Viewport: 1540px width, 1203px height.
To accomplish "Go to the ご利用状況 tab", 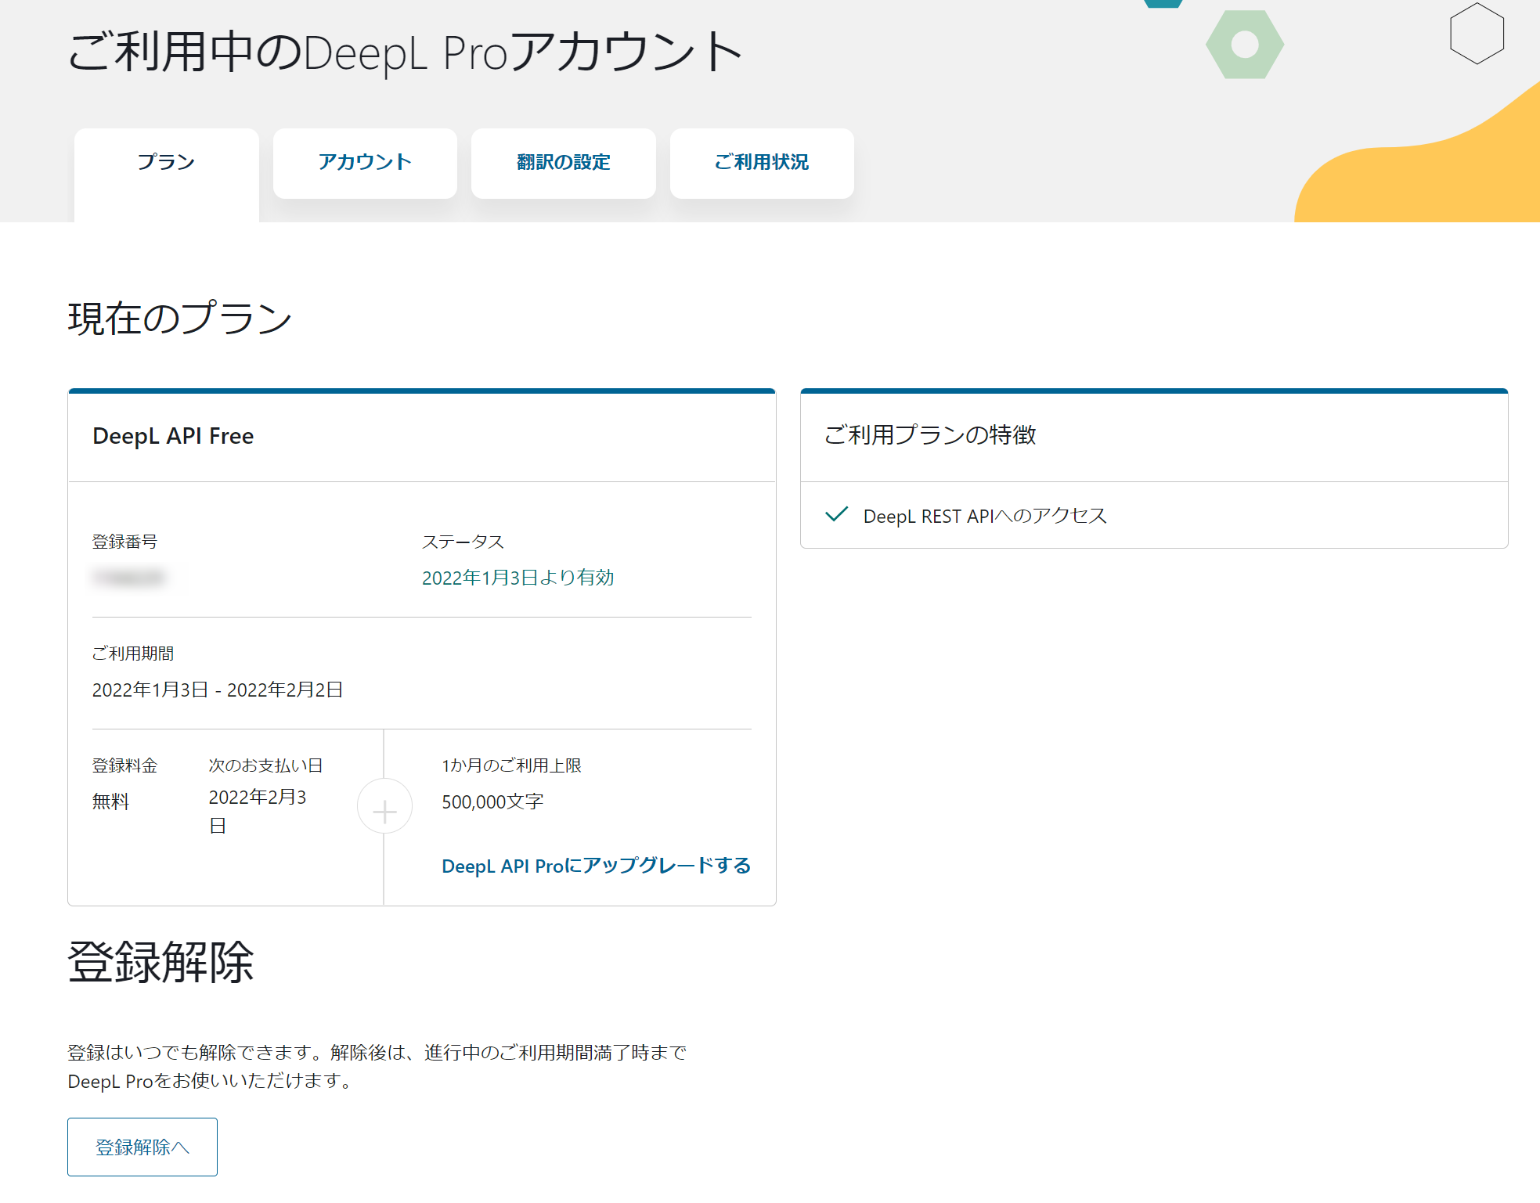I will [x=762, y=163].
